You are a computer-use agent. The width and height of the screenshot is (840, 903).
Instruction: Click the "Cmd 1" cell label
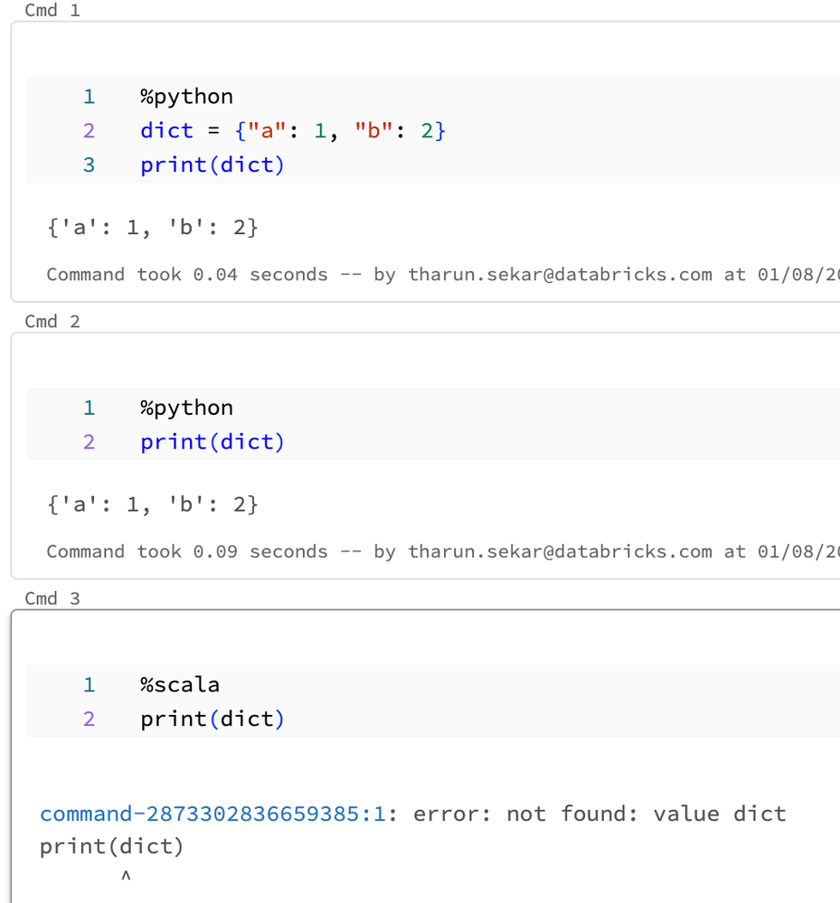coord(52,11)
